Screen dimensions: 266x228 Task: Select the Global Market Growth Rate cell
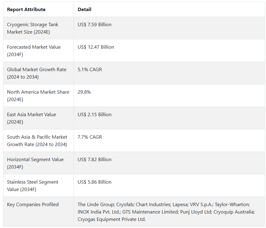36,73
